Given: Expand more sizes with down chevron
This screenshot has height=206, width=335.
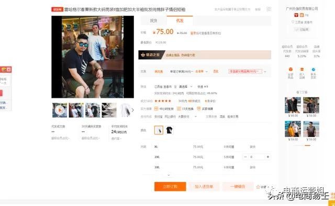Looking at the screenshot, I should pos(169,175).
